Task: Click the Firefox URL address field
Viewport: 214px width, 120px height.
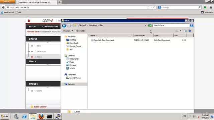Action: [x=77, y=7]
